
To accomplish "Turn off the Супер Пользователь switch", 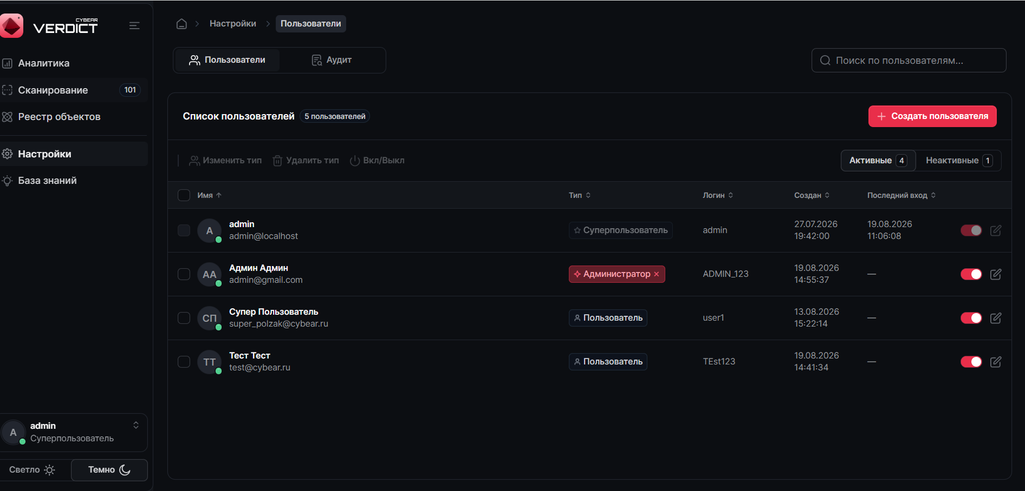I will point(971,318).
